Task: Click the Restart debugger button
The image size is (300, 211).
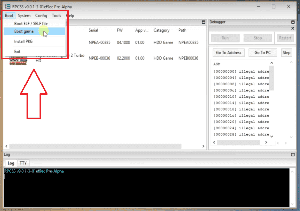Action: tap(285, 38)
